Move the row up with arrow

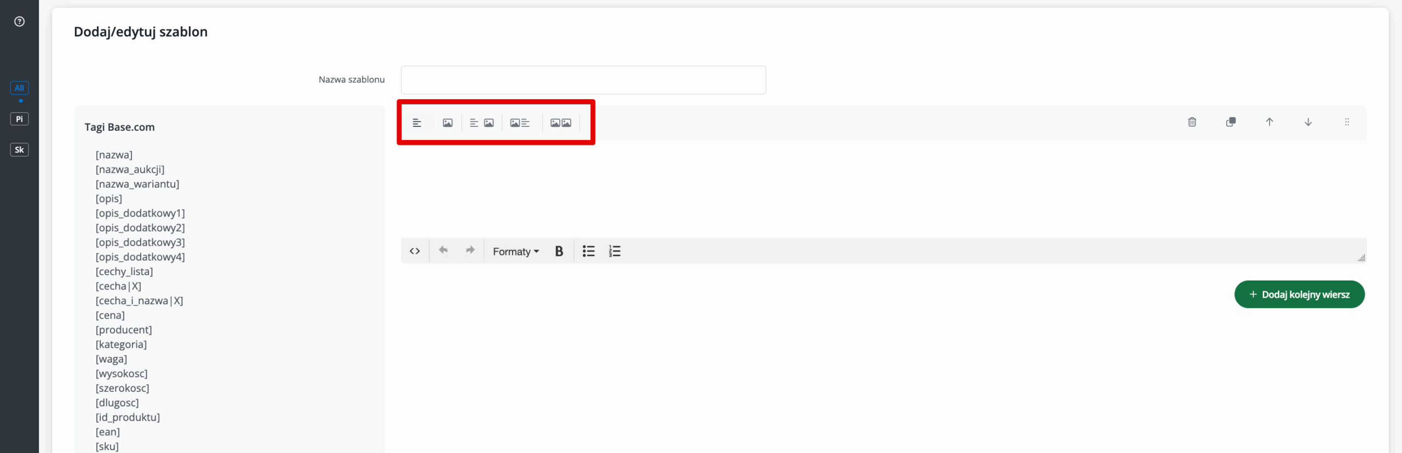(x=1269, y=122)
